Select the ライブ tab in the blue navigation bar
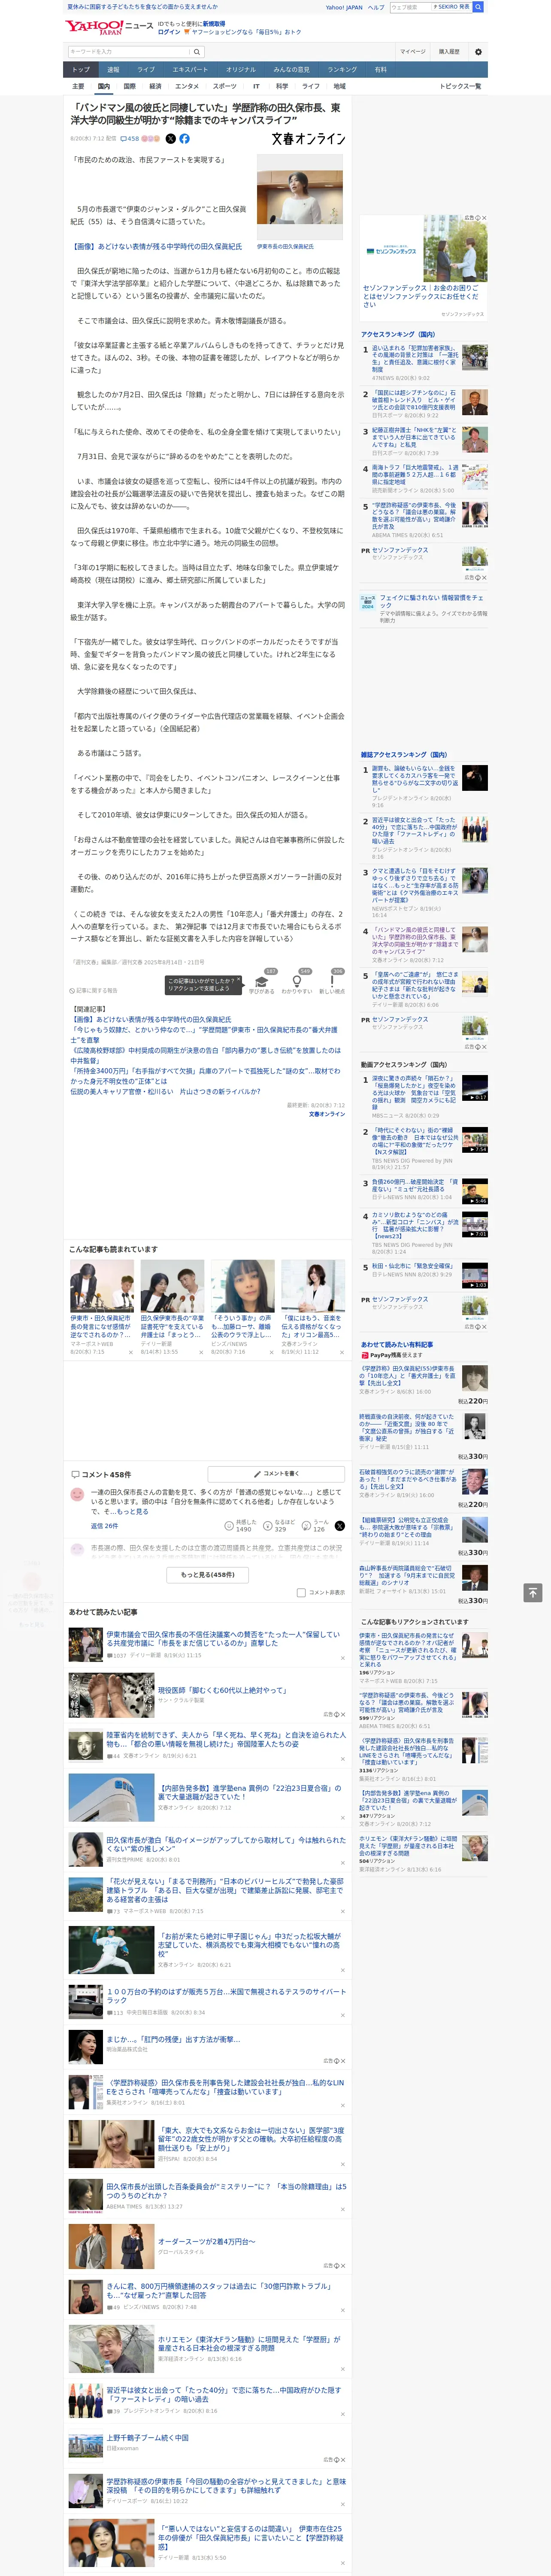Viewport: 551px width, 2576px height. 146,69
